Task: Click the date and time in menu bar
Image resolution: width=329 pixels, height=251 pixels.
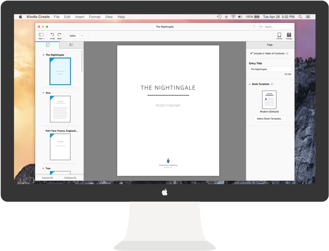Action: [x=279, y=17]
